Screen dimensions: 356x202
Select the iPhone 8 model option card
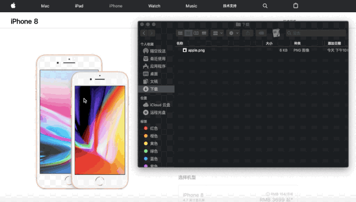pyautogui.click(x=238, y=194)
